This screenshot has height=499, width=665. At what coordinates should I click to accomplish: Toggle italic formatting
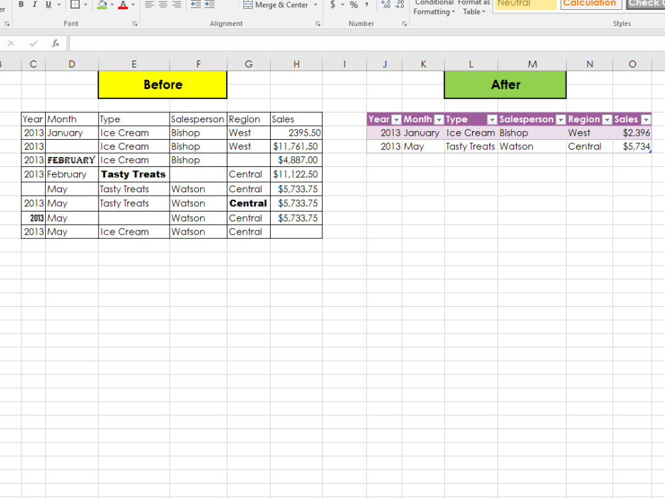click(x=35, y=5)
